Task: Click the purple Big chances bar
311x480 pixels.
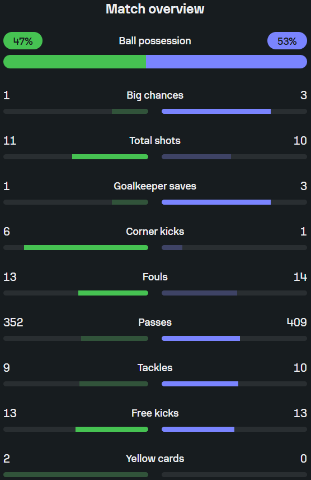Action: point(216,112)
